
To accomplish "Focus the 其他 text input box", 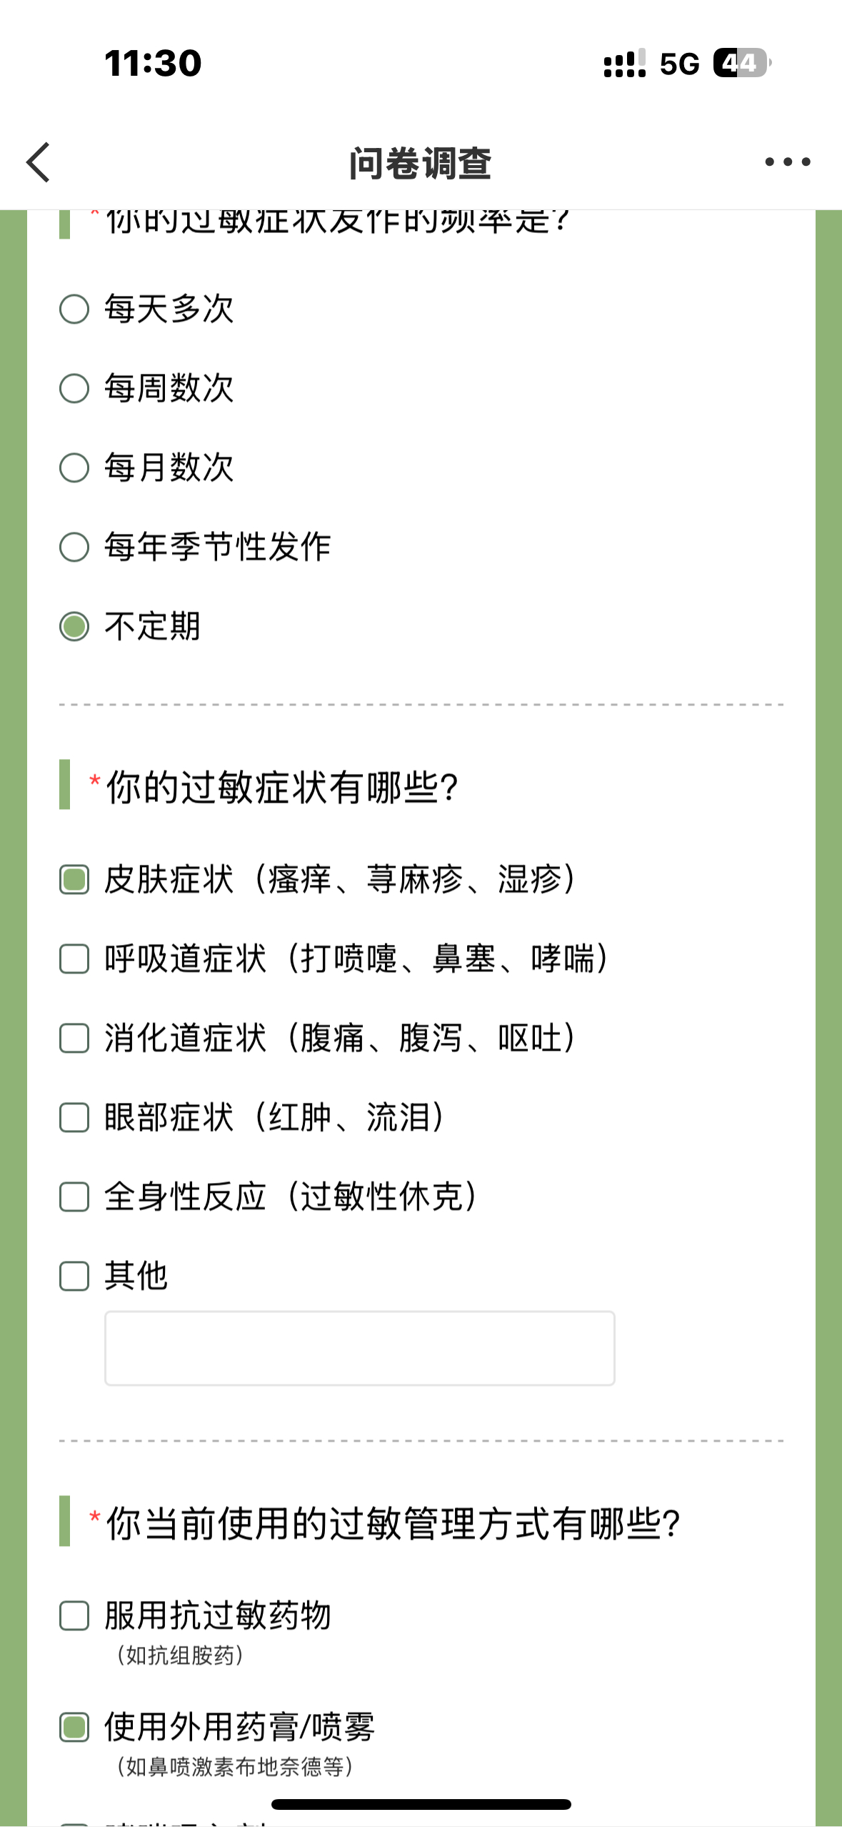I will pyautogui.click(x=360, y=1349).
